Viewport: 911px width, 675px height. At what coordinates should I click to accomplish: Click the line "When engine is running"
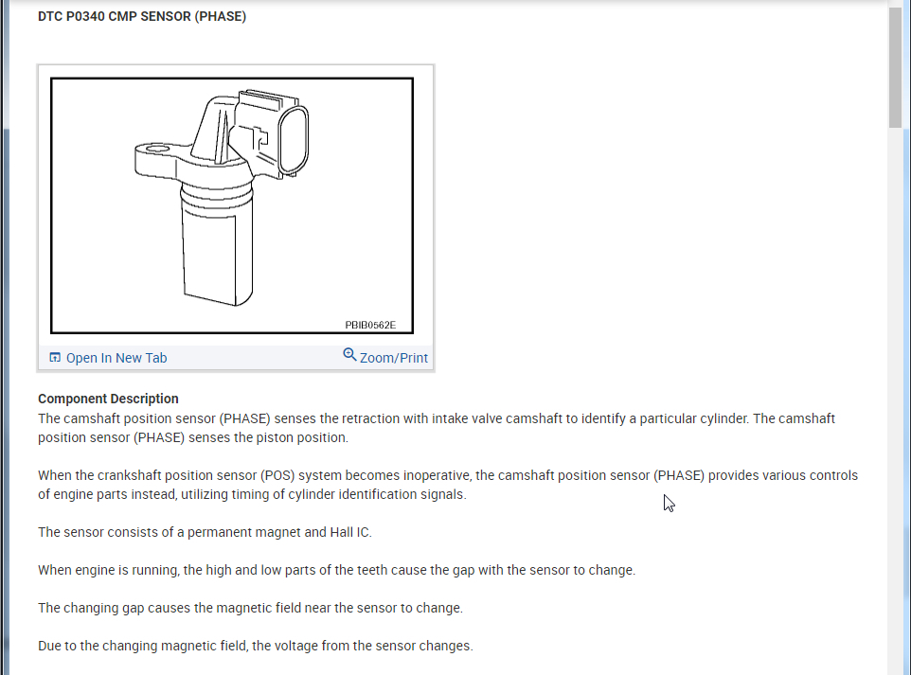click(337, 570)
